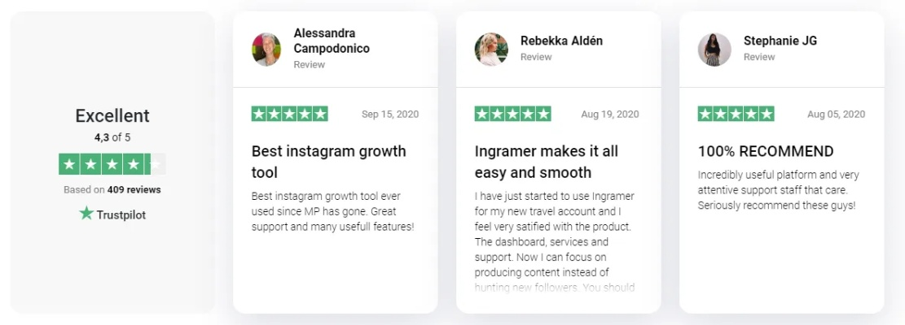This screenshot has width=905, height=325.
Task: Click the Stephanie JG reviewer name
Action: coord(780,41)
